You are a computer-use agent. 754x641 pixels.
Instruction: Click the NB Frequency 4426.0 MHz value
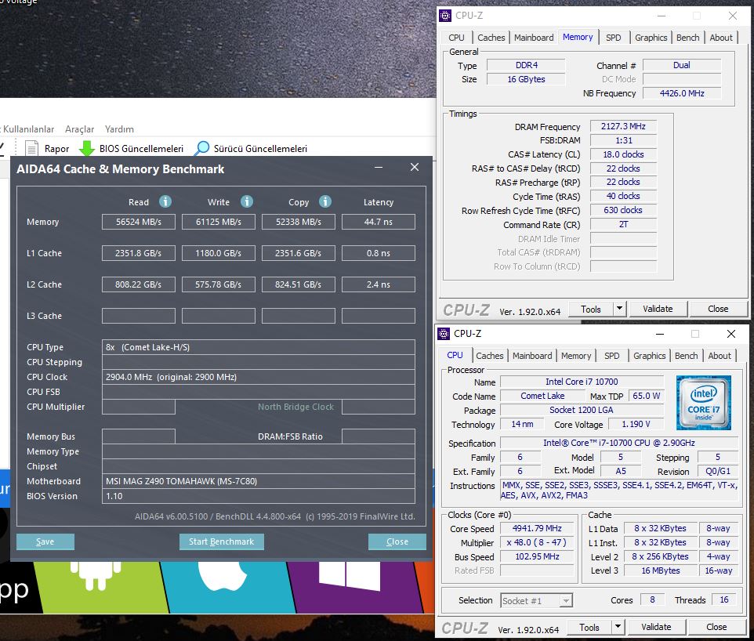coord(682,93)
